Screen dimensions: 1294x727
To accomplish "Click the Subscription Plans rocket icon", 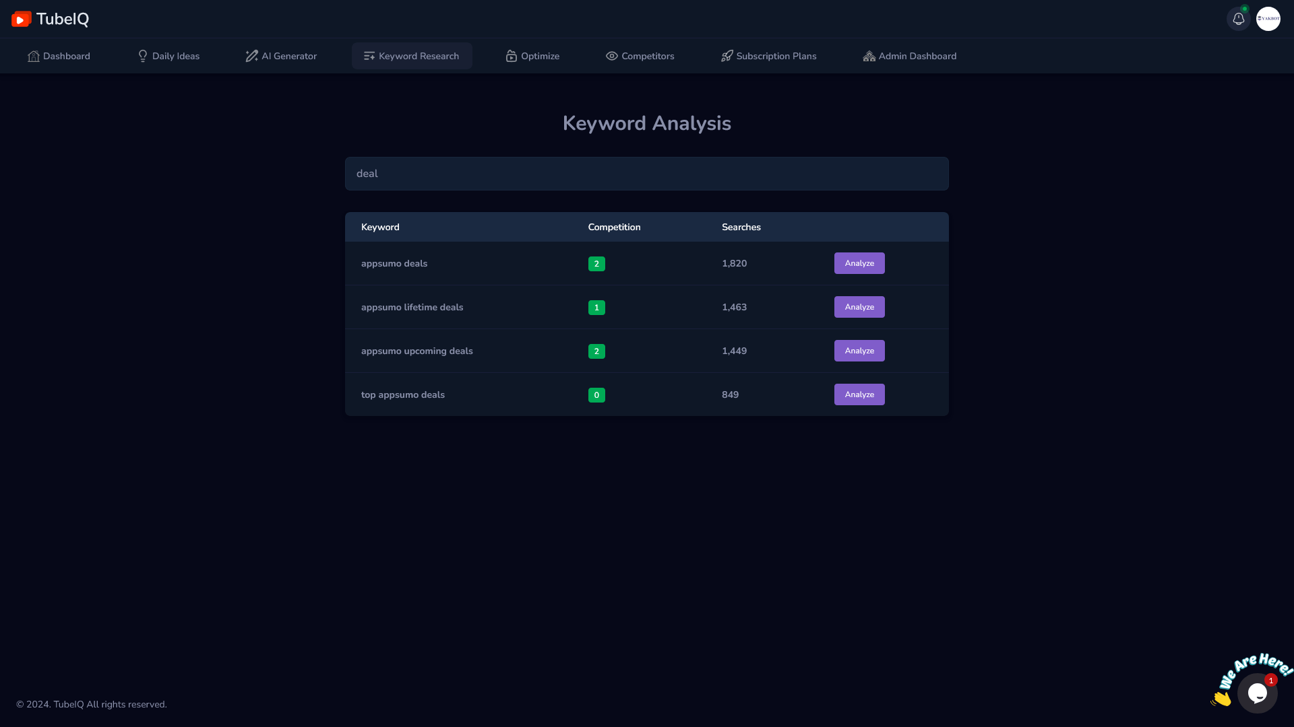I will point(727,56).
